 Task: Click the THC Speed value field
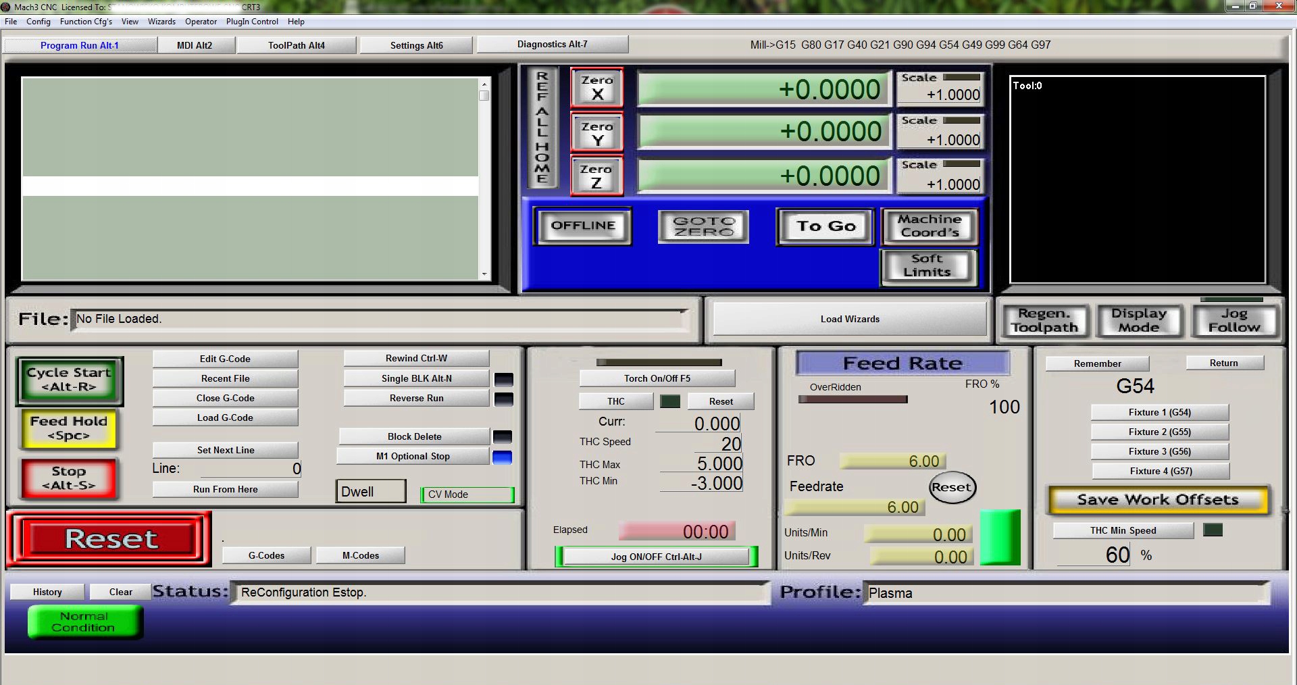699,444
